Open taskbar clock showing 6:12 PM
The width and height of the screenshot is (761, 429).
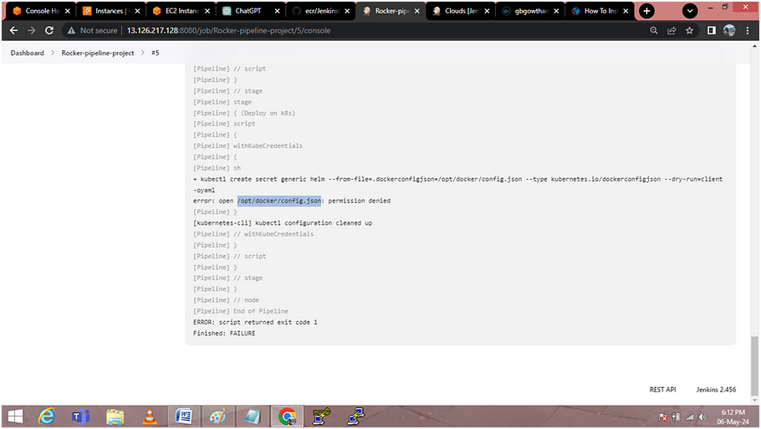[x=733, y=416]
